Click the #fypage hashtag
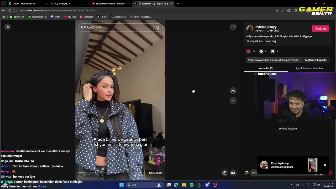Image resolution: width=336 pixels, height=189 pixels. [307, 36]
